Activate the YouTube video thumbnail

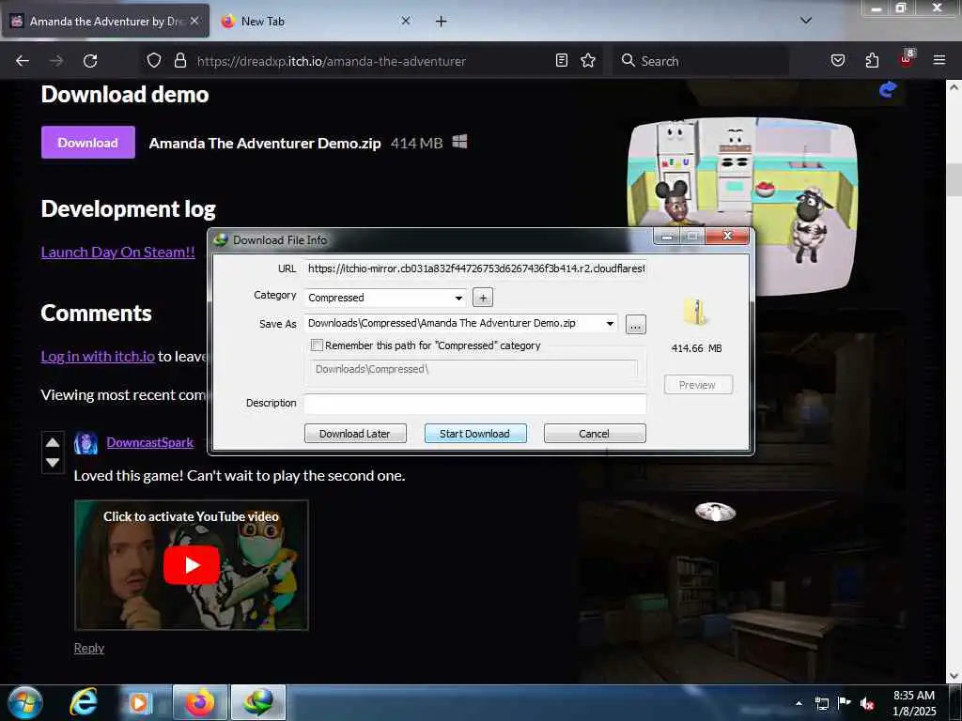pyautogui.click(x=192, y=564)
